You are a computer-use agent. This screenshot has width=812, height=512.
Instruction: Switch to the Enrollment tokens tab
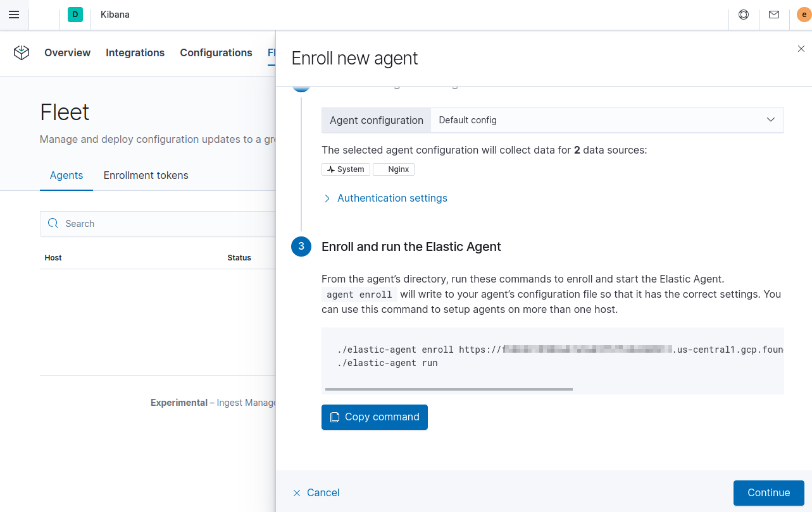click(x=146, y=175)
